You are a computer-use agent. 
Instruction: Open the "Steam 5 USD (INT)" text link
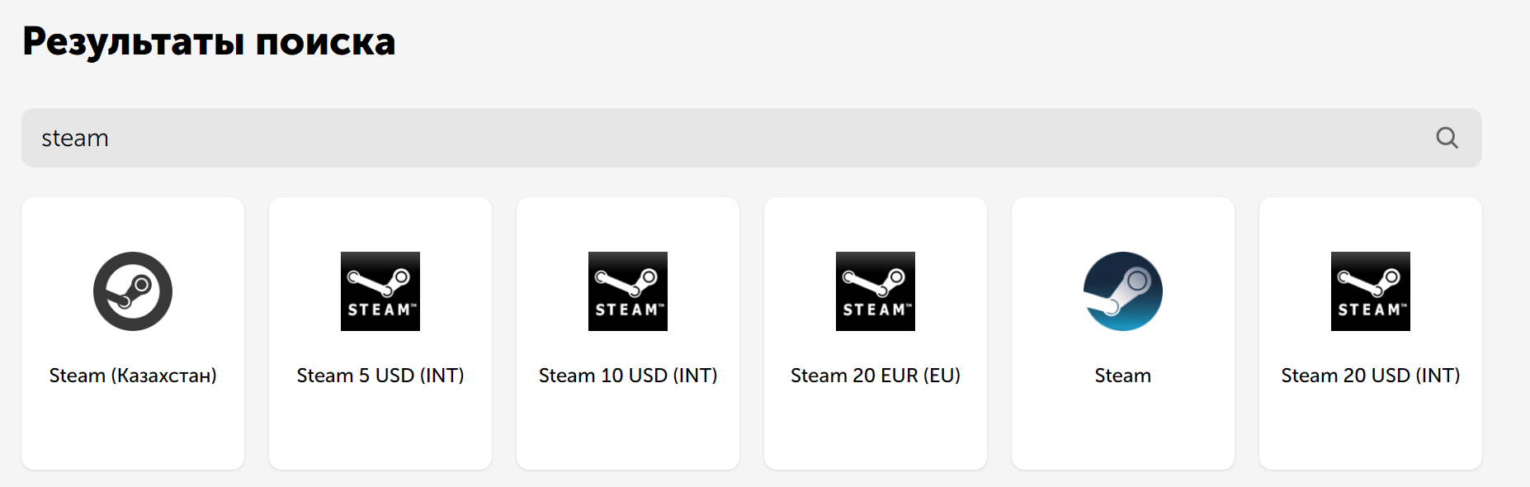(x=380, y=376)
